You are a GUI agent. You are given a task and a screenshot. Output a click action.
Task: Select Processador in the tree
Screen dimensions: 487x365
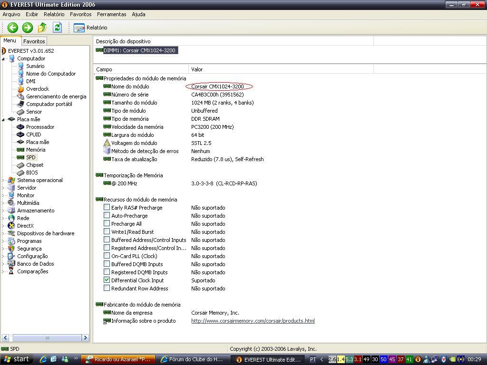click(40, 127)
